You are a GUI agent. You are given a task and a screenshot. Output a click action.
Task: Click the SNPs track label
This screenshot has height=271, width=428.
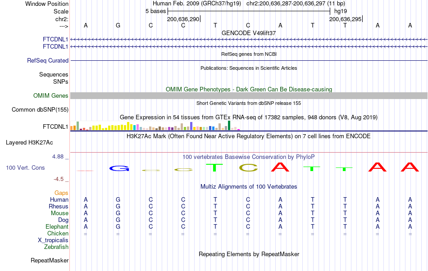[x=61, y=81]
